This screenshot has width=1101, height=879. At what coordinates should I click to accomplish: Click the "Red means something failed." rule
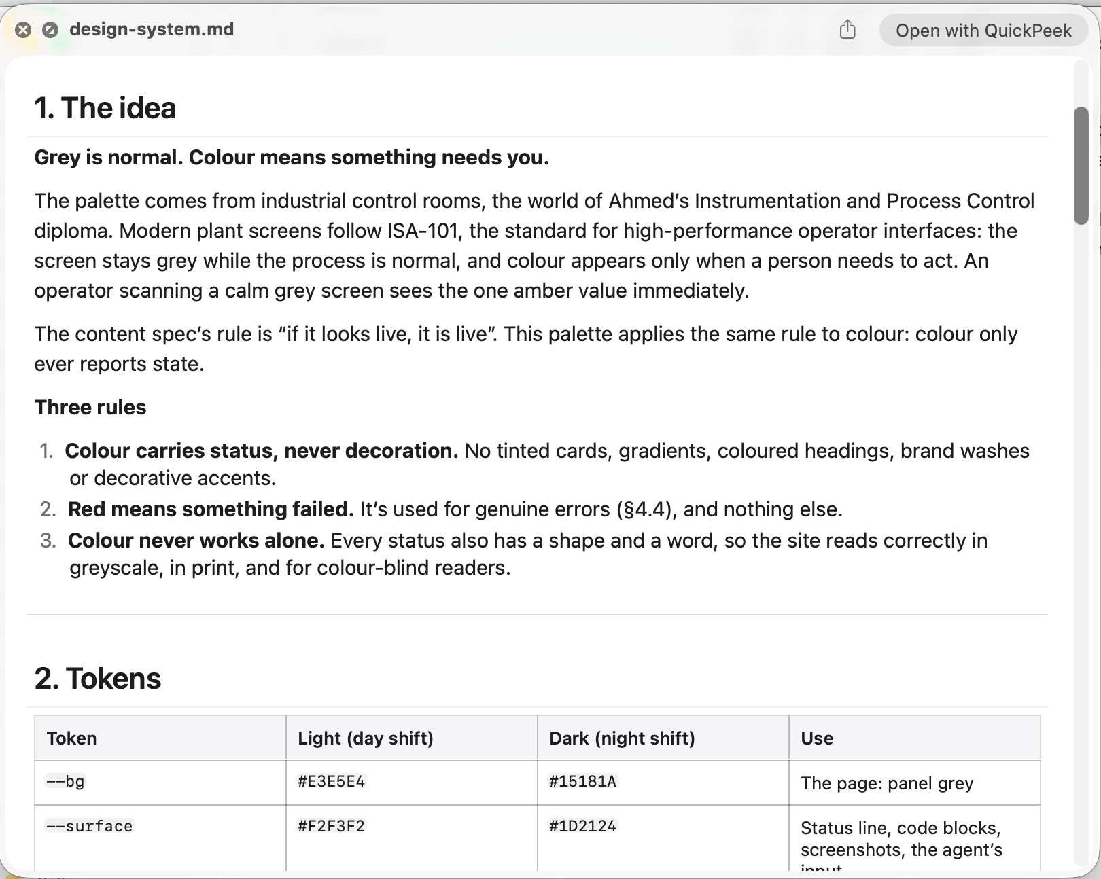[x=211, y=509]
